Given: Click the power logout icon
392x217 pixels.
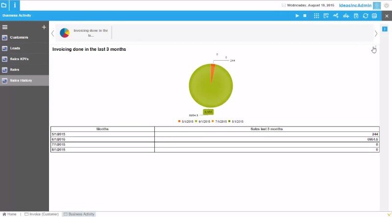Looking at the screenshot, I should 386,5.
